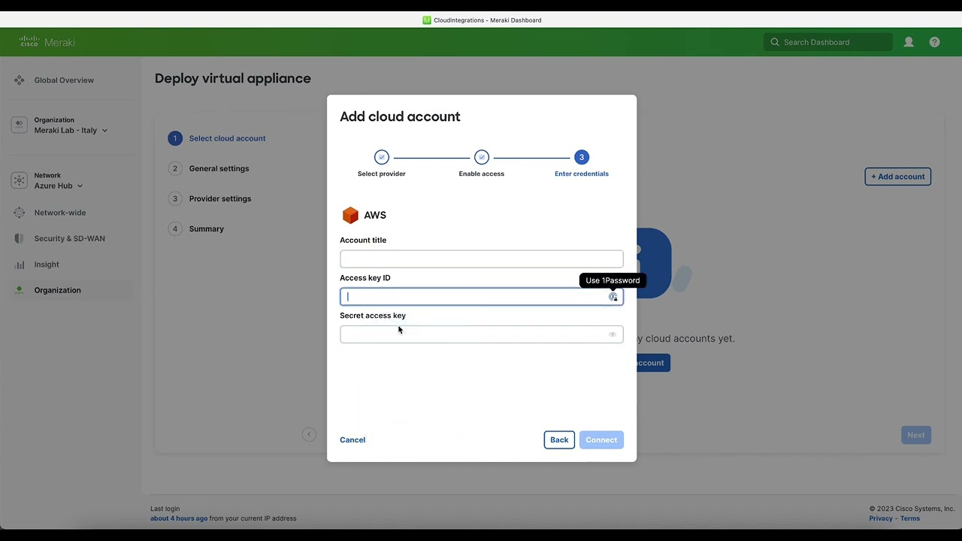The width and height of the screenshot is (962, 541).
Task: Open Security & SD-WAN menu
Action: 69,238
